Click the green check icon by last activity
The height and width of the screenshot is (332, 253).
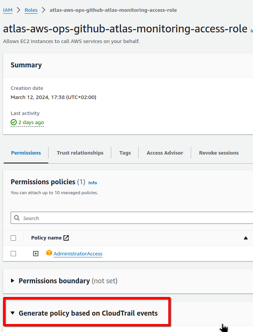(x=14, y=122)
